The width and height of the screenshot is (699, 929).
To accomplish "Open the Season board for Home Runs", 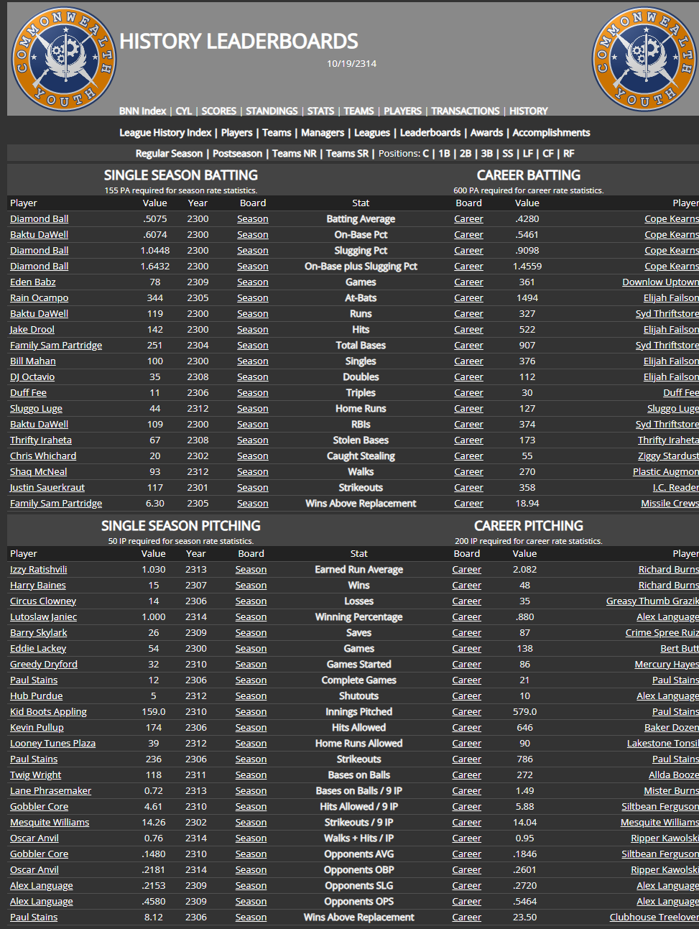I will (252, 409).
